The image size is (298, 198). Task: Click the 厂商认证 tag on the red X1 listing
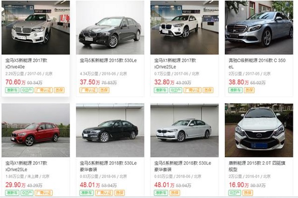[x=44, y=193]
